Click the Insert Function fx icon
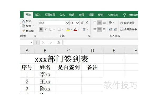 coord(58,43)
